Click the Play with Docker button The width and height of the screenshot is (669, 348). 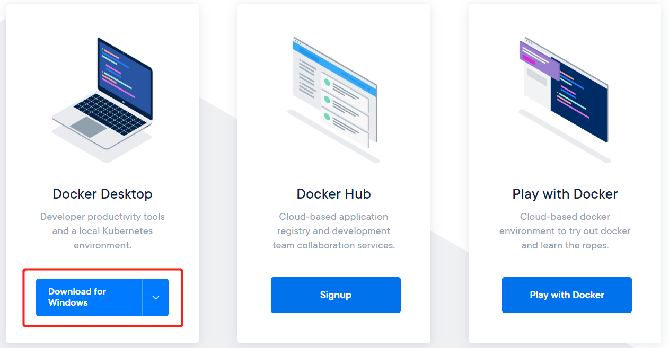click(566, 295)
